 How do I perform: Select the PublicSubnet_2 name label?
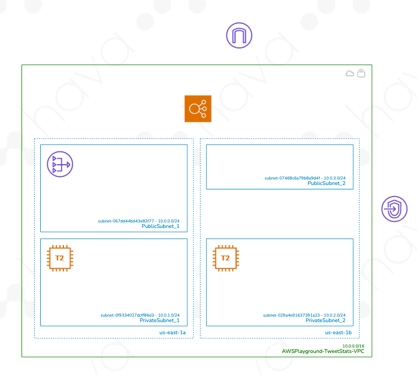click(326, 183)
